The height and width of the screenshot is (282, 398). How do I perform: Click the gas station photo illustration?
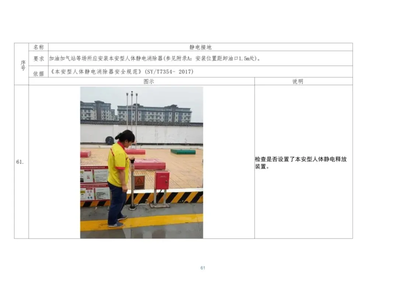pos(142,162)
